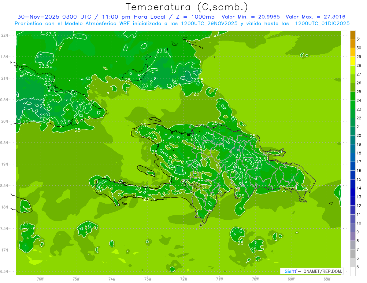Pick the blue legend swatch between 16 and 17
This screenshot has height=283, width=367.
click(353, 166)
